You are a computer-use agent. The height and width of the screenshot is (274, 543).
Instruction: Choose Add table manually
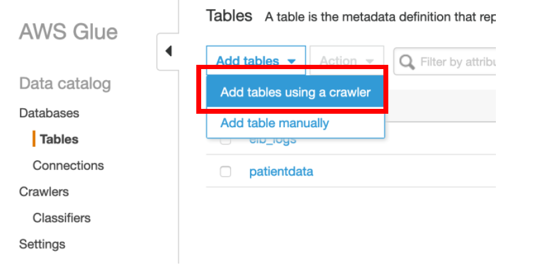[275, 123]
